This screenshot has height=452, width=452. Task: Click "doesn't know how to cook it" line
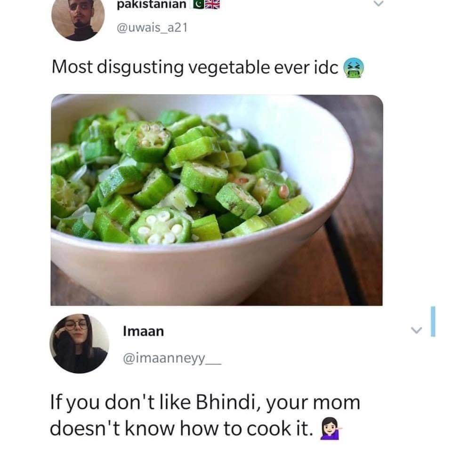pos(182,428)
